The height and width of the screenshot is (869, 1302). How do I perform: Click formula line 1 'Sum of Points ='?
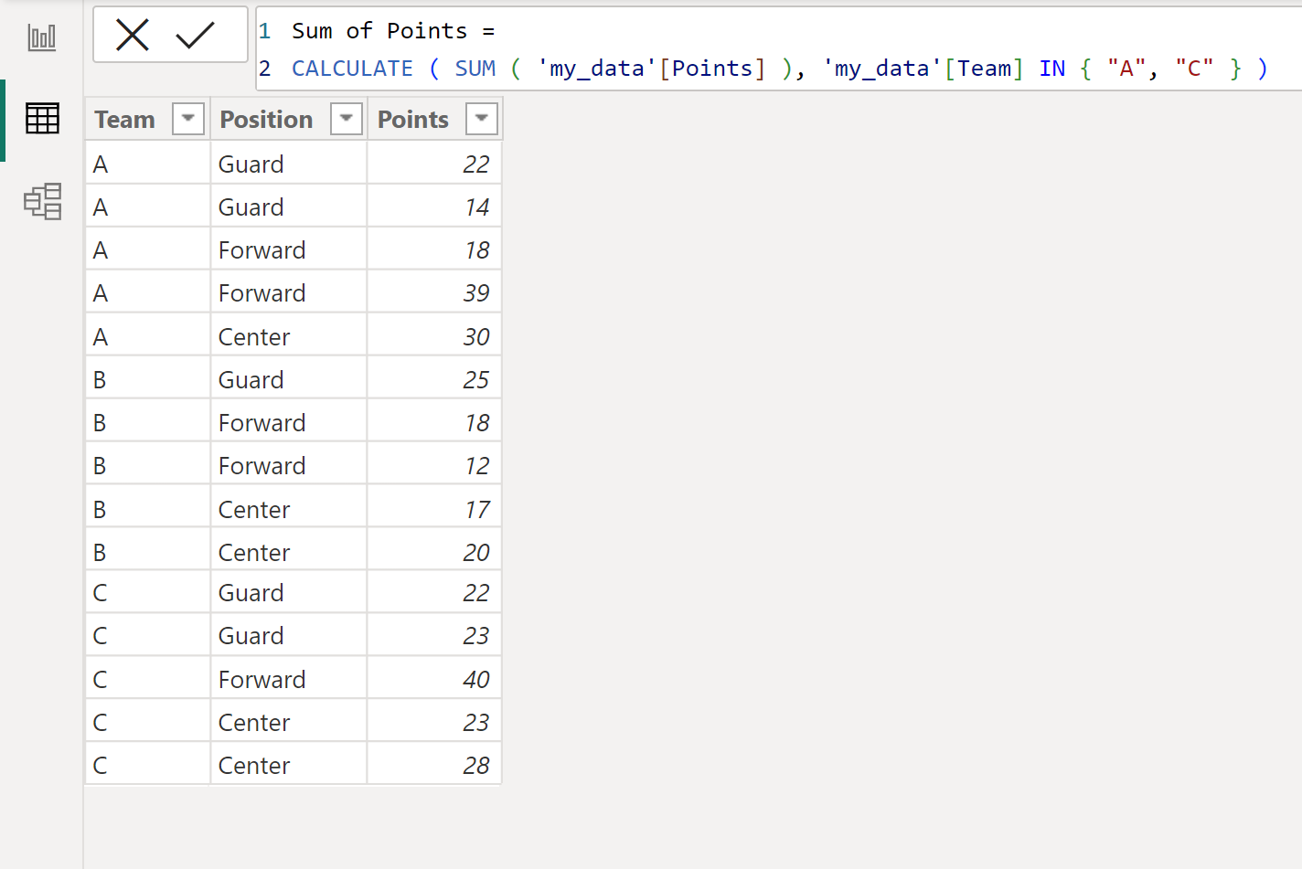pyautogui.click(x=393, y=31)
